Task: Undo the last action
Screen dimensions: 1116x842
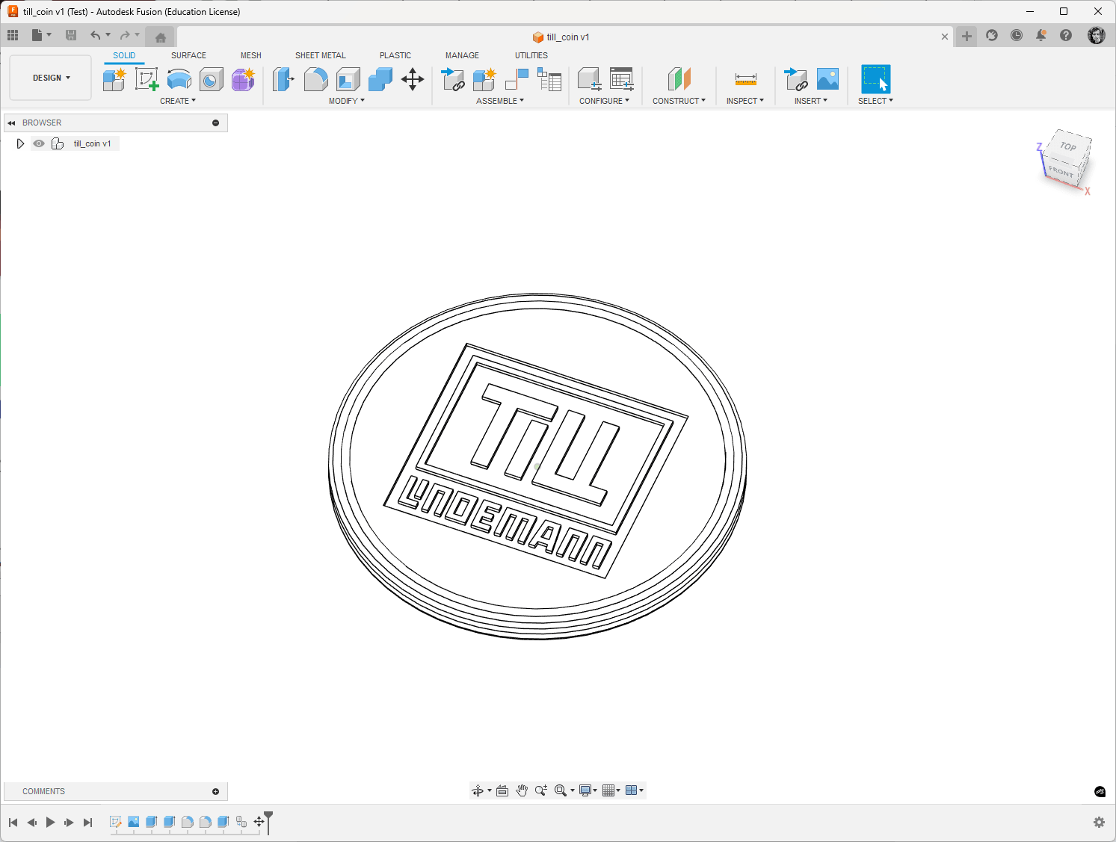Action: pyautogui.click(x=95, y=35)
